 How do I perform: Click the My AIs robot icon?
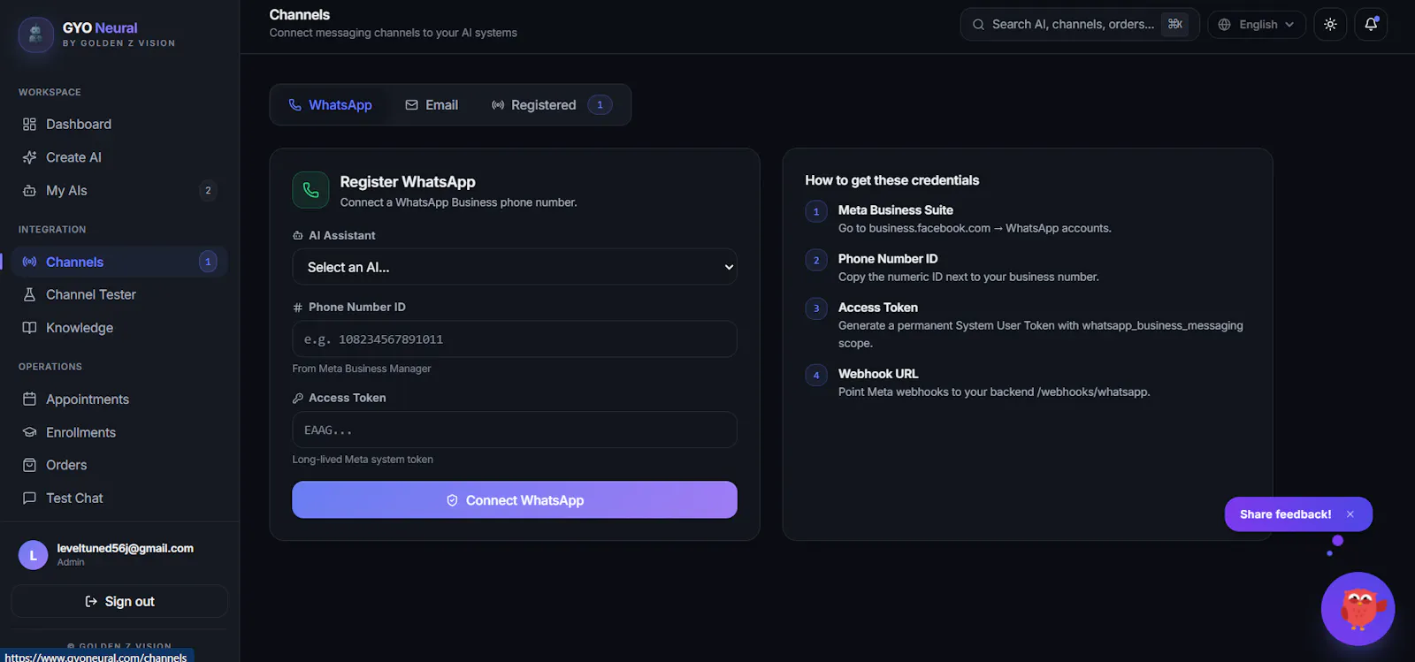tap(29, 190)
